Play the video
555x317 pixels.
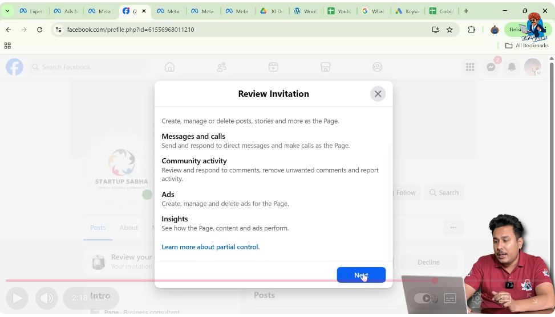[17, 298]
